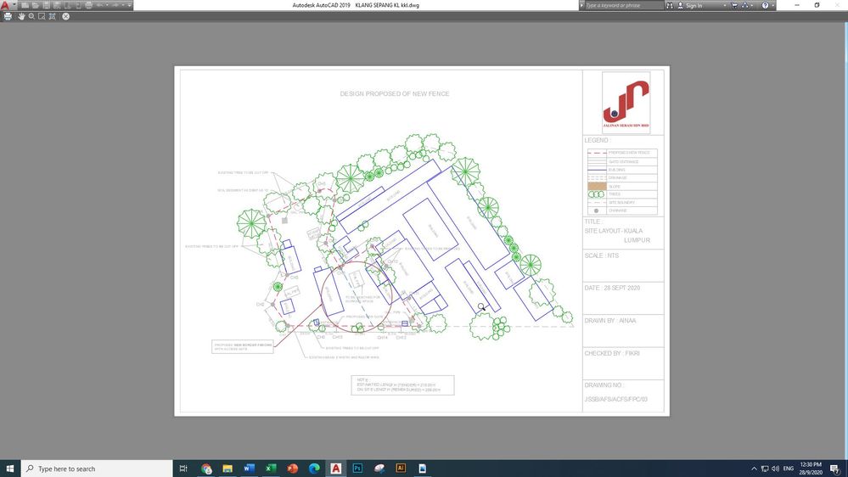Activate the Zoom Window tool
The width and height of the screenshot is (848, 477).
coord(42,16)
